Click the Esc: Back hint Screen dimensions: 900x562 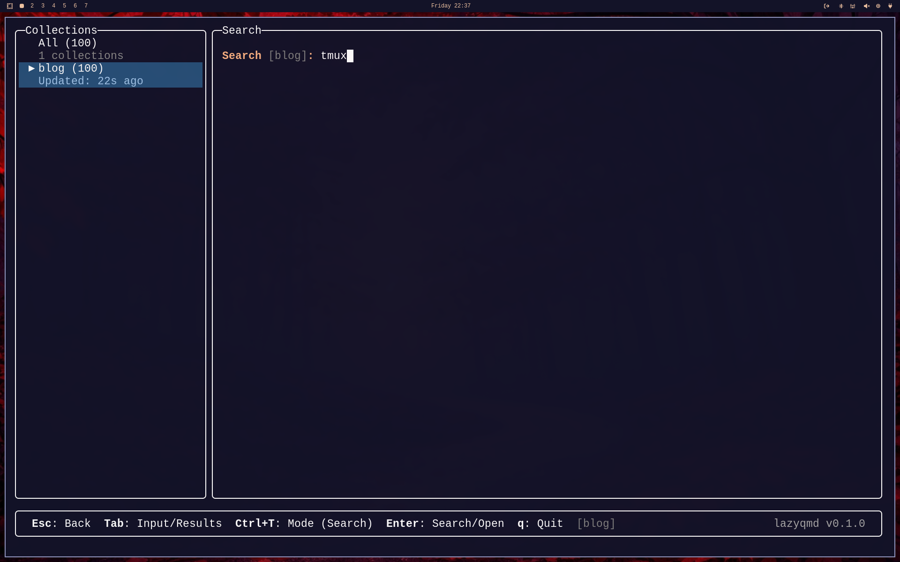[61, 524]
